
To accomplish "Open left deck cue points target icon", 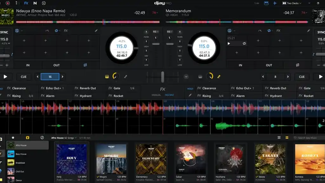I will (x=17, y=31).
